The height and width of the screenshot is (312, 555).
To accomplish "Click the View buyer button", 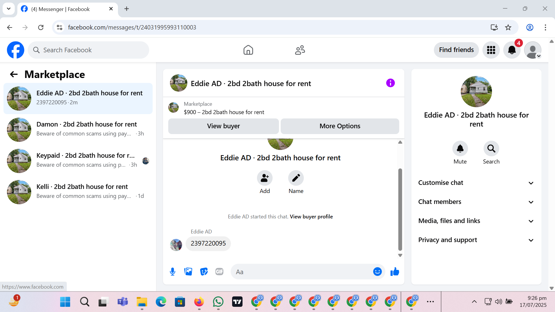I will [223, 126].
